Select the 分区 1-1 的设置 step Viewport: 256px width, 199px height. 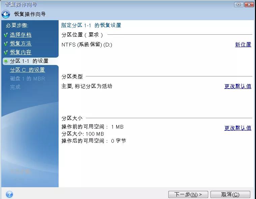29,61
